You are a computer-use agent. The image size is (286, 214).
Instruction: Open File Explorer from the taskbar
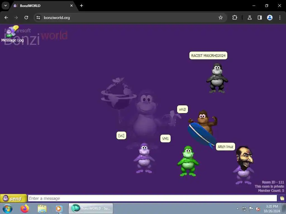tap(42, 208)
